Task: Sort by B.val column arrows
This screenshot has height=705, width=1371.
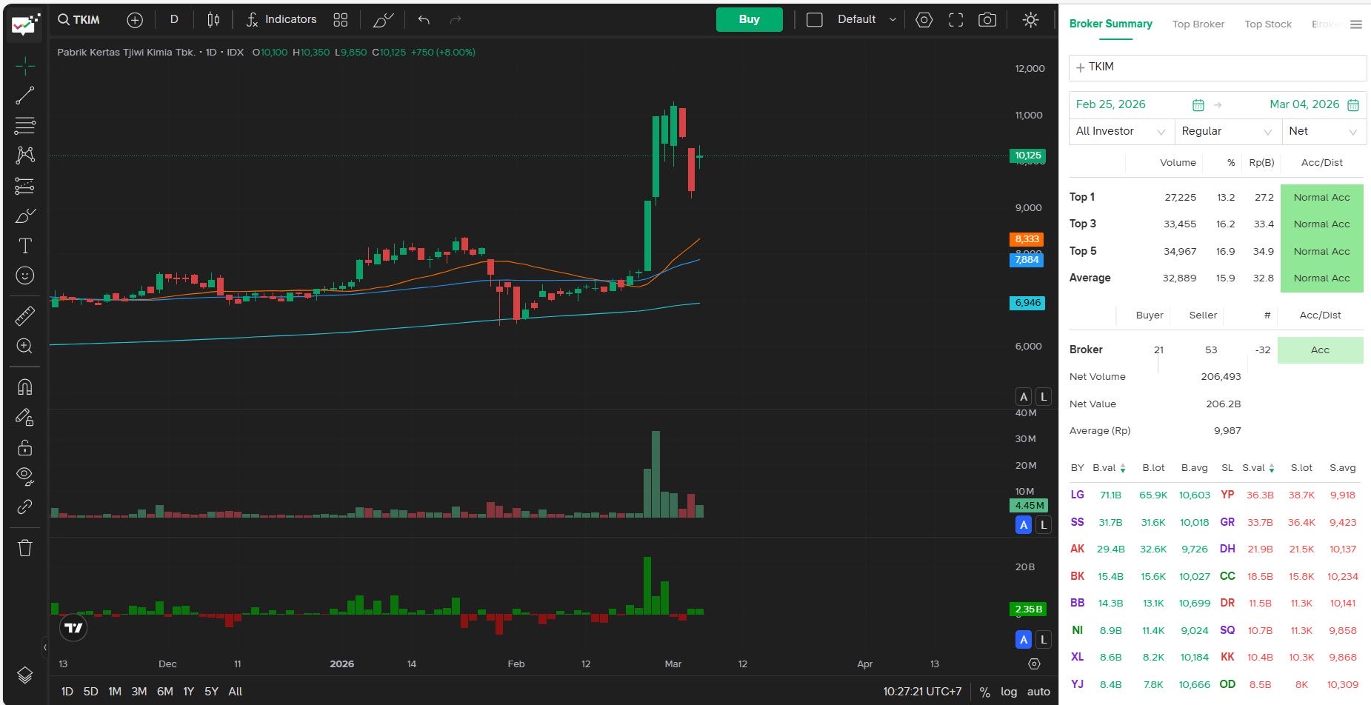Action: click(1123, 468)
